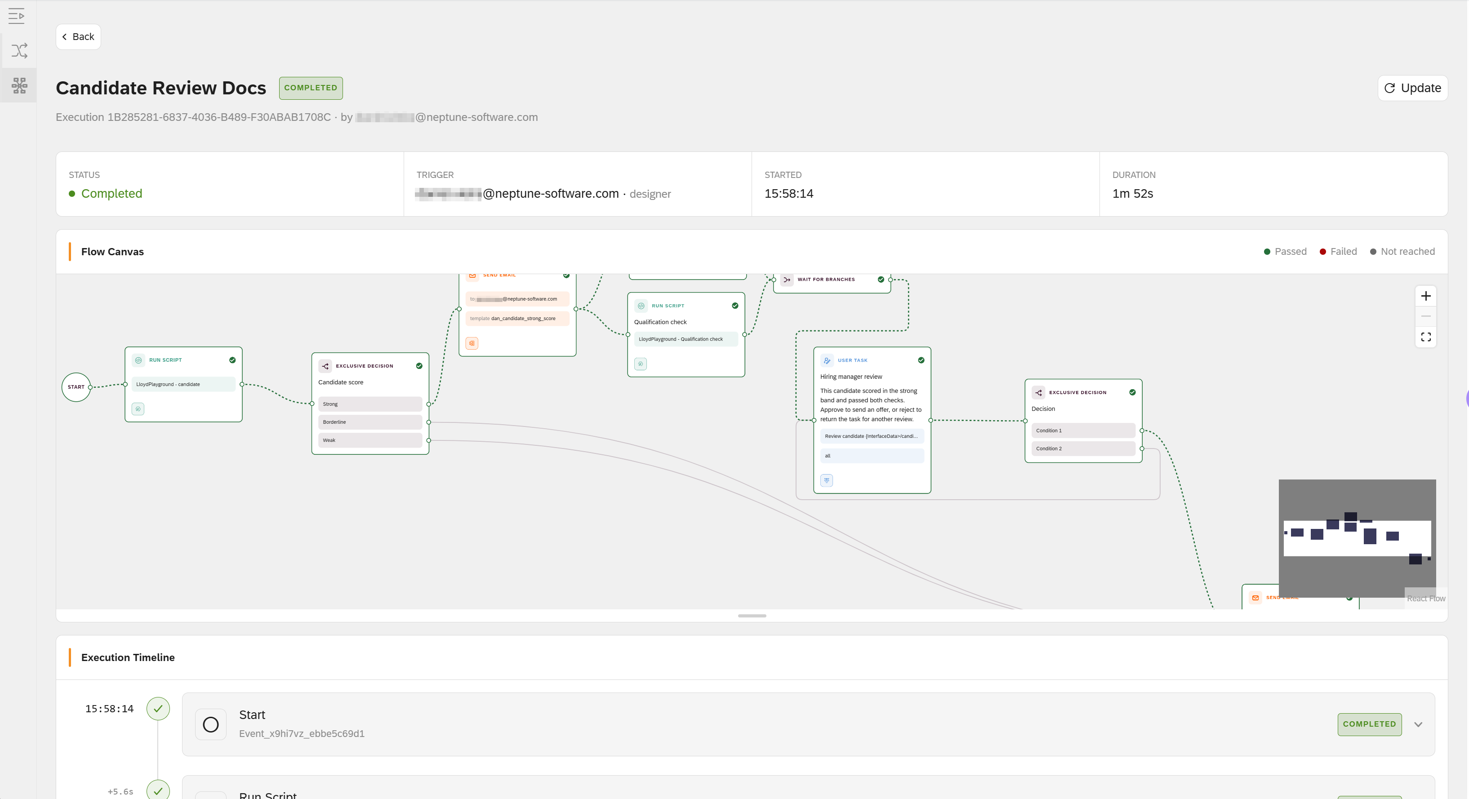
Task: Open the React Flow attribution link
Action: (1426, 599)
